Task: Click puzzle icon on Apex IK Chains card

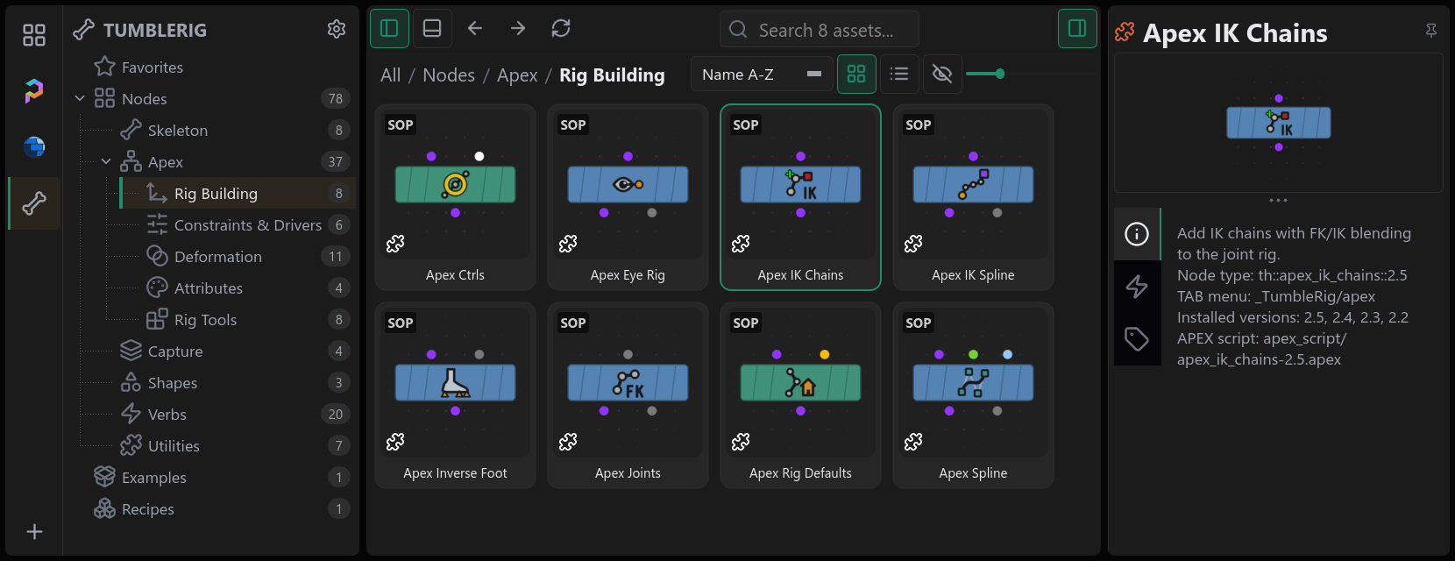Action: (x=741, y=243)
